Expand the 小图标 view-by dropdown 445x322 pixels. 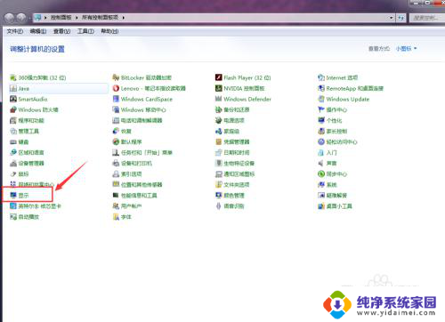click(x=407, y=48)
